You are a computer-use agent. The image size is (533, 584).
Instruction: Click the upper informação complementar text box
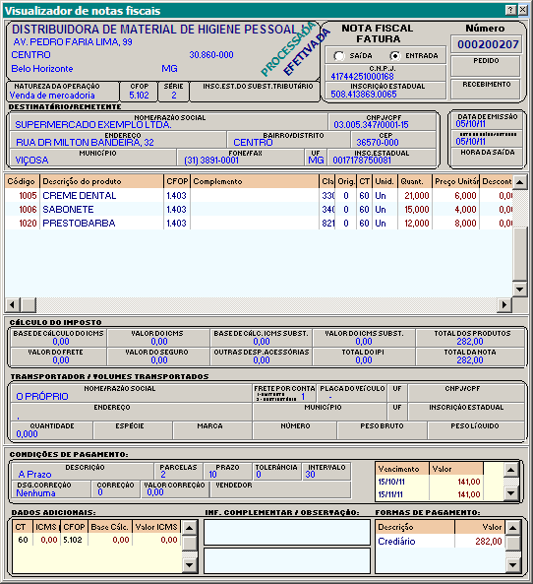coord(287,532)
